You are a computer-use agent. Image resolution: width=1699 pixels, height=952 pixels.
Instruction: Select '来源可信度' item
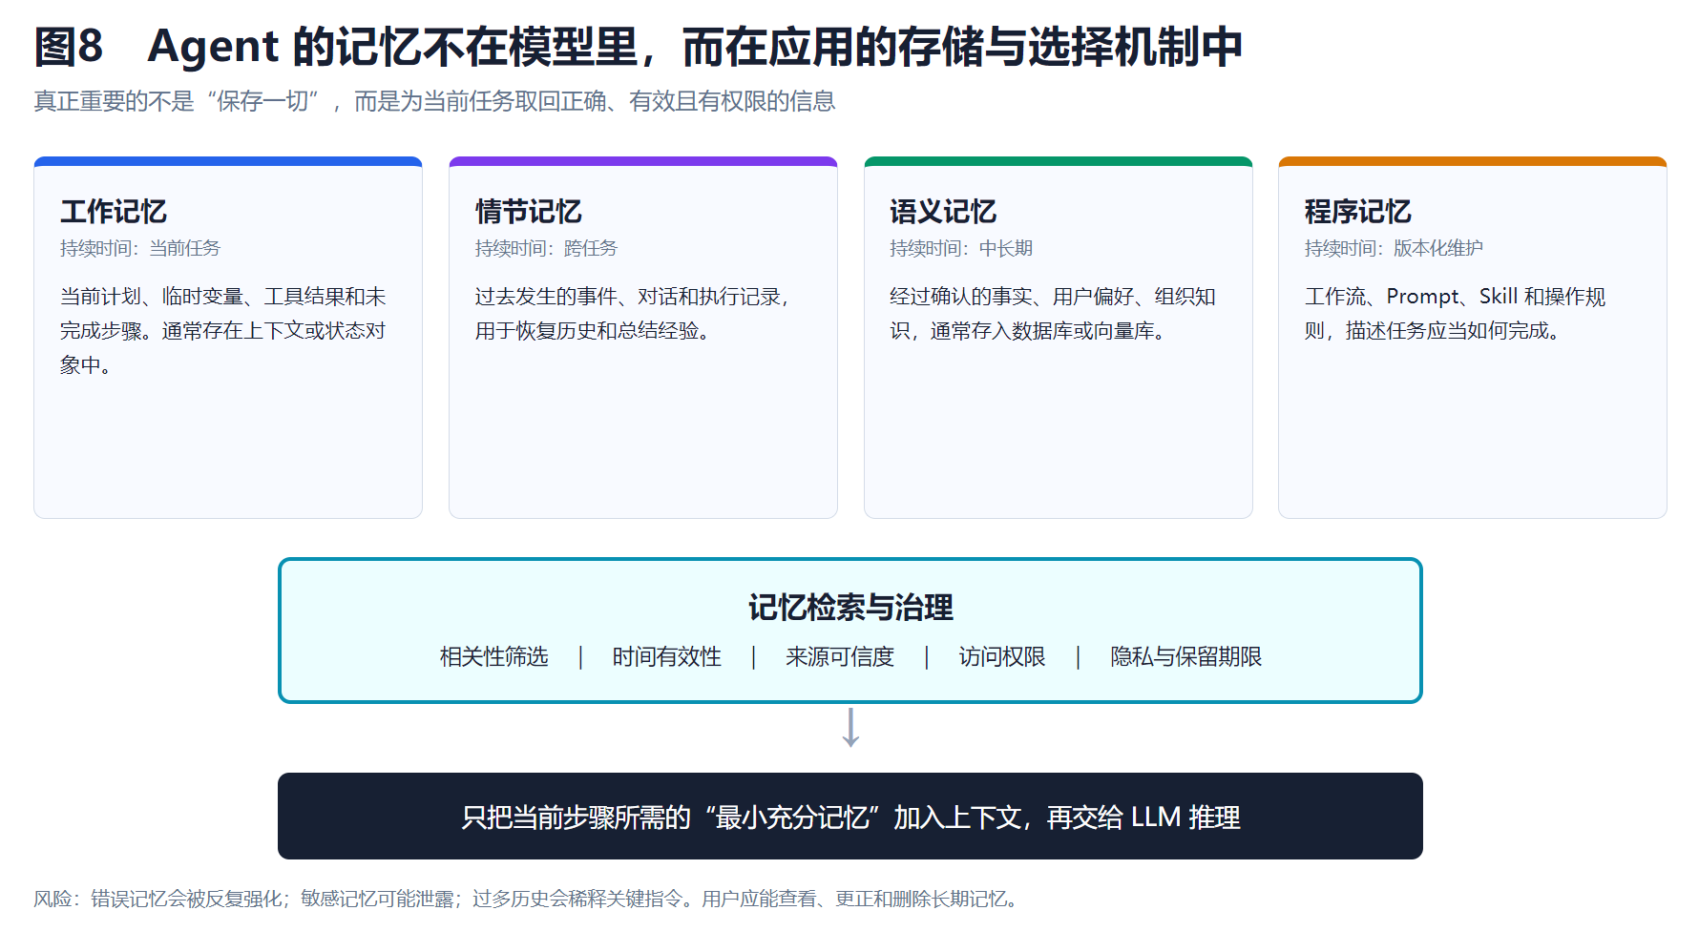click(840, 656)
